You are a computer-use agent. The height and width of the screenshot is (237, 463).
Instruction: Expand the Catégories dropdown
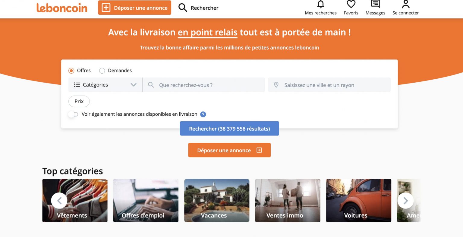click(105, 85)
